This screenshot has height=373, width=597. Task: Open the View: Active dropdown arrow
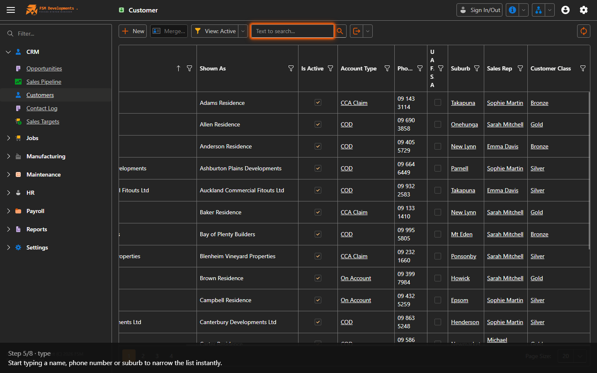coord(243,31)
